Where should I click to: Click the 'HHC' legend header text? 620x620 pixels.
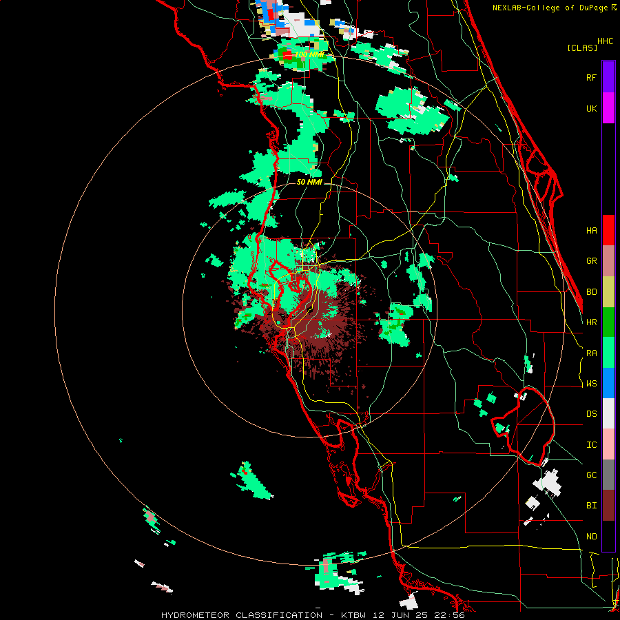point(606,41)
